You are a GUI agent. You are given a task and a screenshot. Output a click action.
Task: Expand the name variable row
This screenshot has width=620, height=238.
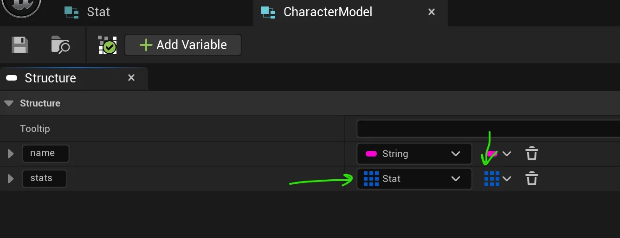click(11, 154)
